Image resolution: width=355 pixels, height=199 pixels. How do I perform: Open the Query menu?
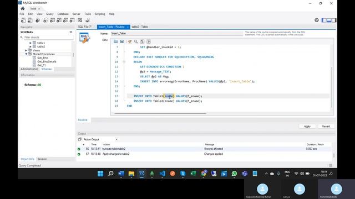(50, 14)
